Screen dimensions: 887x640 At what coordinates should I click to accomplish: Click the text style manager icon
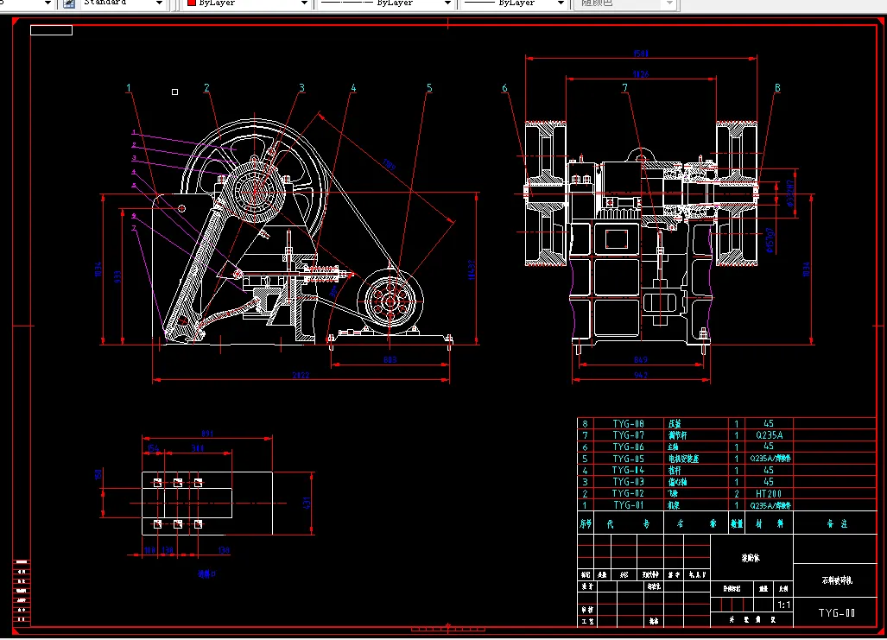pyautogui.click(x=69, y=3)
